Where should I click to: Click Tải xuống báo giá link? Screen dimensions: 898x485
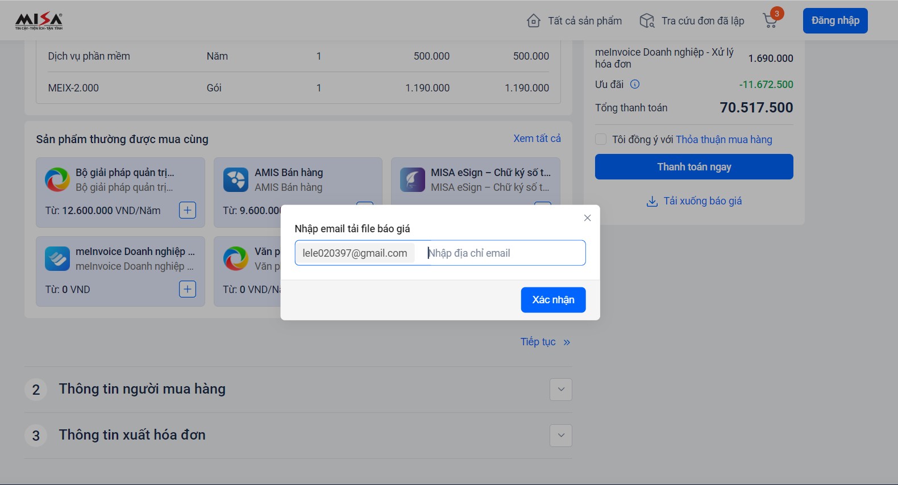click(694, 201)
